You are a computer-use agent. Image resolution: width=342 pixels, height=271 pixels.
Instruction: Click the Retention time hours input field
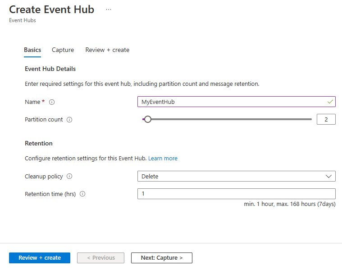pos(236,194)
